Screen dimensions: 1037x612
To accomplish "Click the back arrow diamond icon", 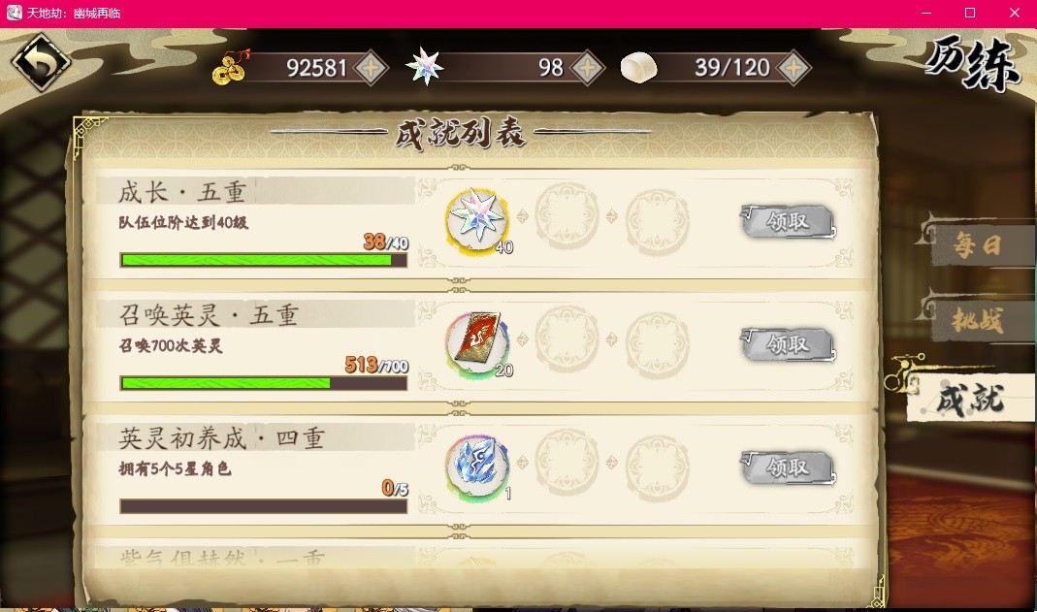I will (x=41, y=62).
